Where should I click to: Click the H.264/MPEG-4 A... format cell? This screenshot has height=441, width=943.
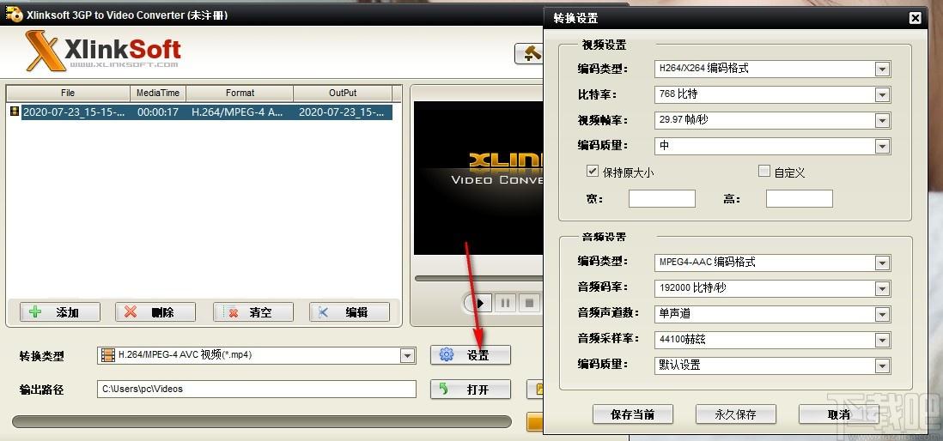(238, 112)
